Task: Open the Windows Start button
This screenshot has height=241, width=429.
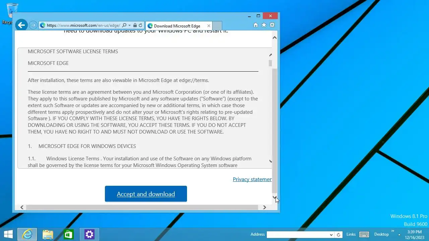Action: (8, 234)
